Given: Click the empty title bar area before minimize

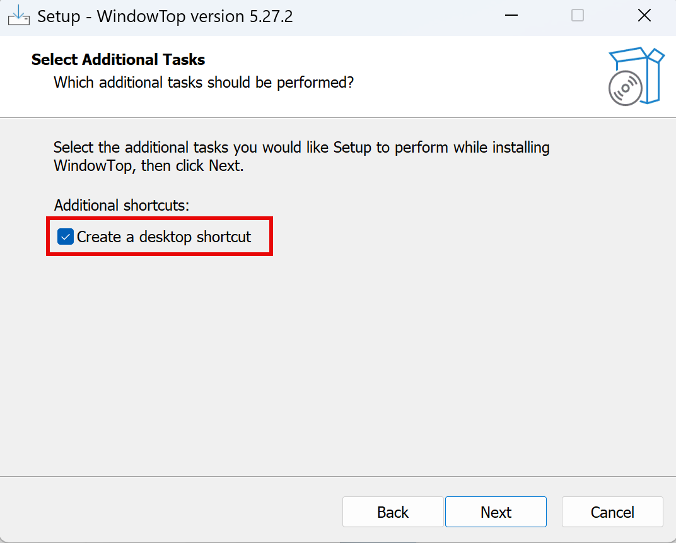Looking at the screenshot, I should click(397, 16).
